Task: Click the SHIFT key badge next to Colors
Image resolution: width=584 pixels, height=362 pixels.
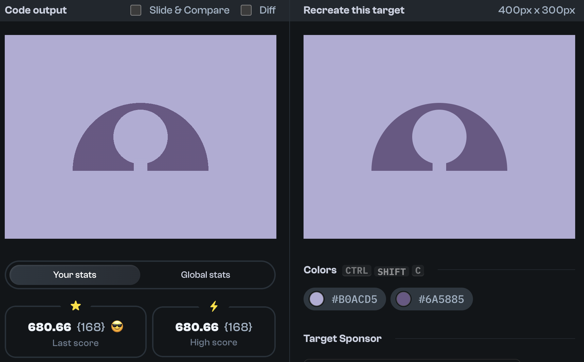Action: tap(391, 271)
